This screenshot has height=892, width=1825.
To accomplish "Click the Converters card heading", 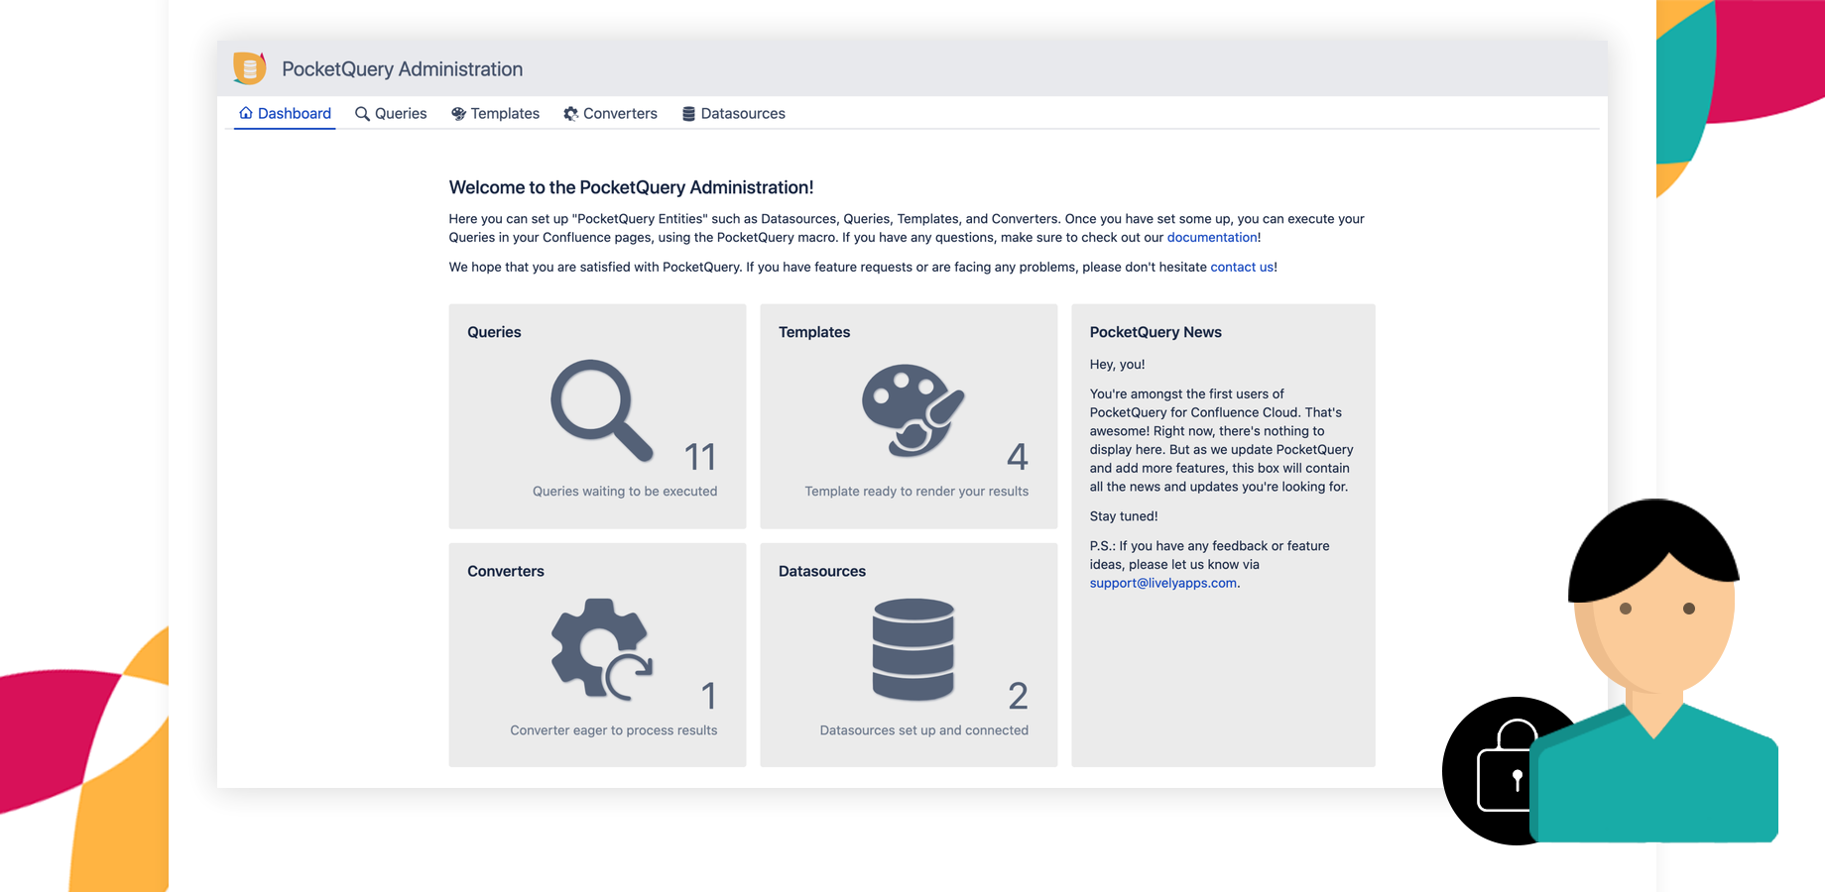I will tap(506, 572).
